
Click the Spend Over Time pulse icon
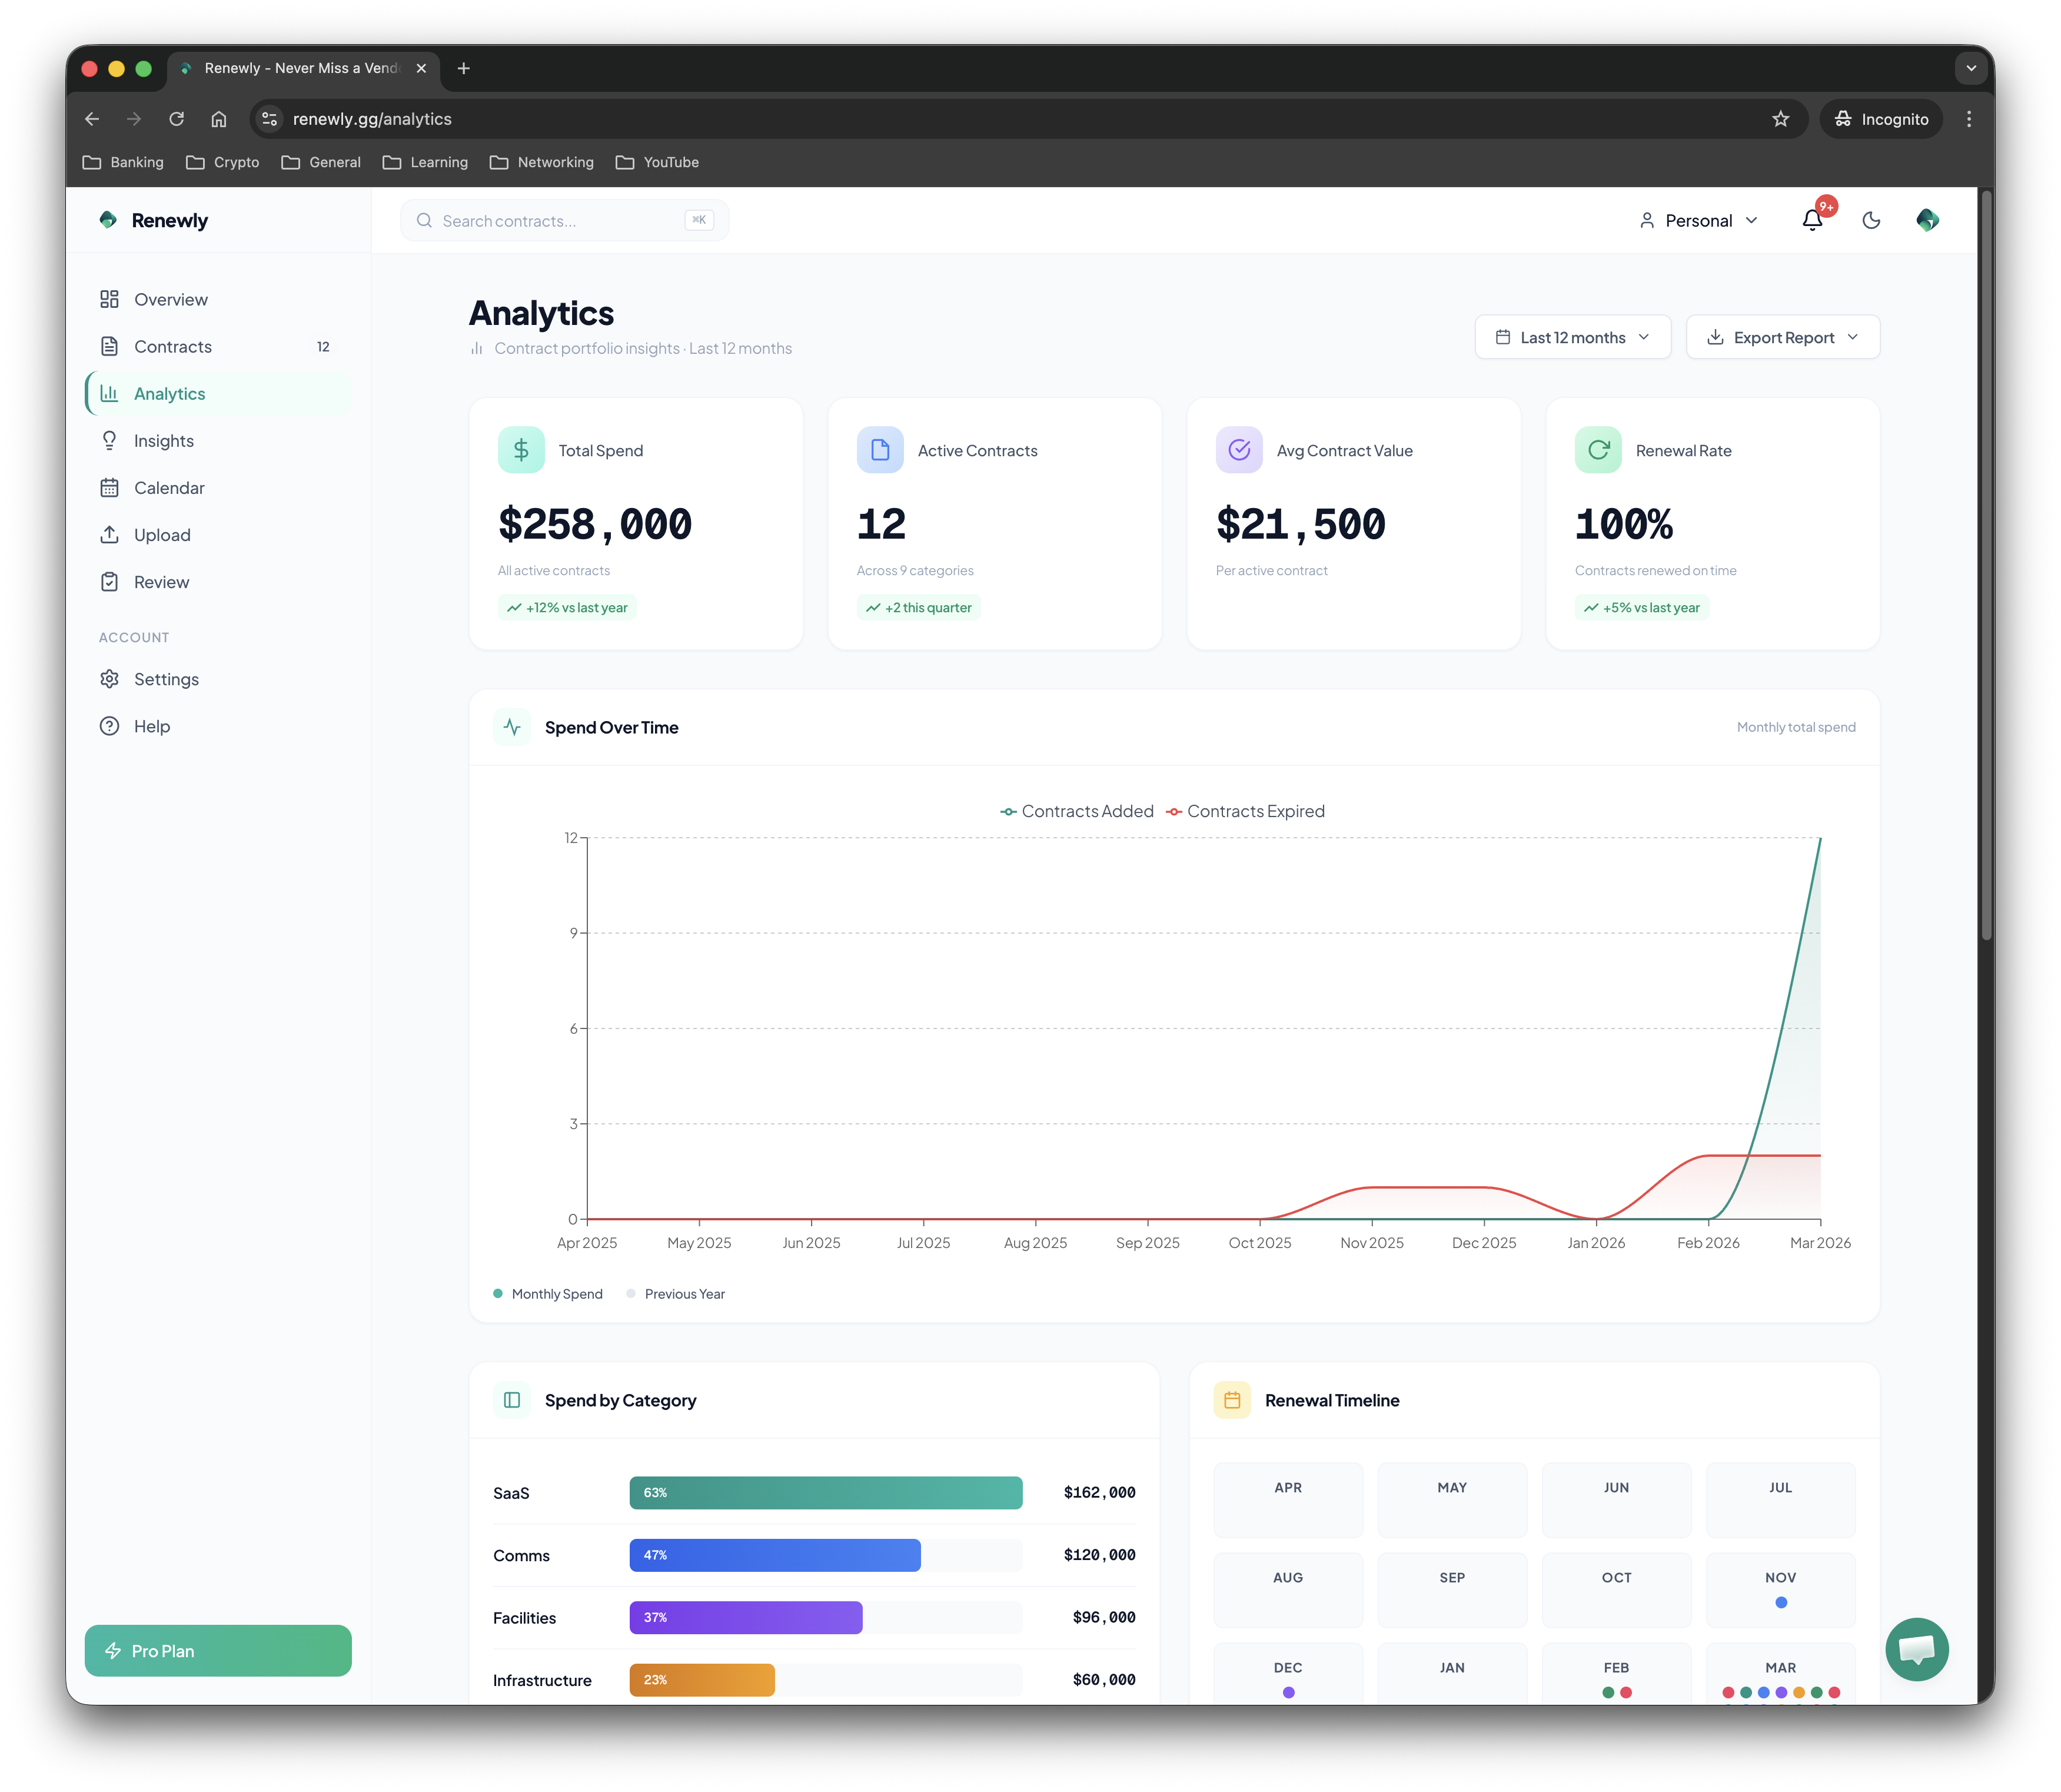(512, 727)
